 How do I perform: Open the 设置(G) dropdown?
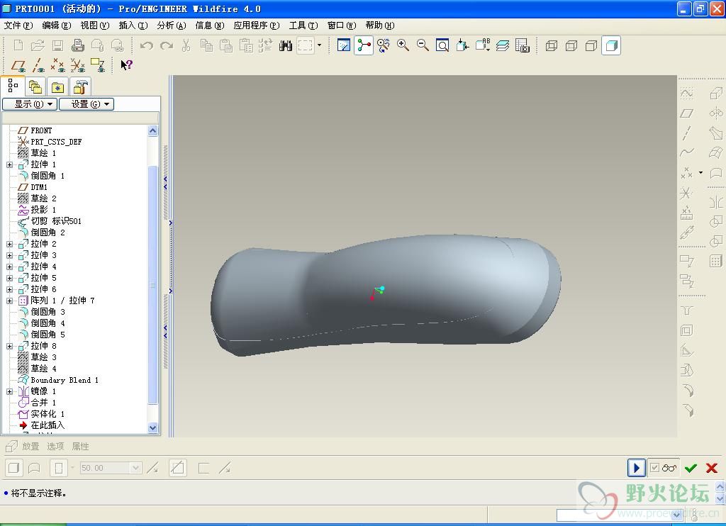pos(86,104)
